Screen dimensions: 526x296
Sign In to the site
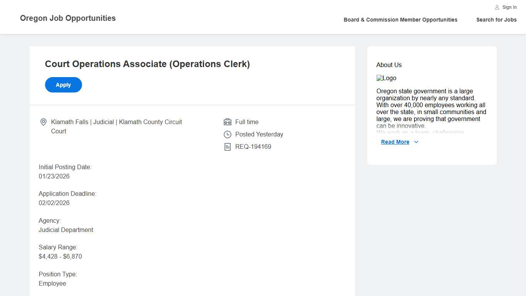[x=509, y=7]
